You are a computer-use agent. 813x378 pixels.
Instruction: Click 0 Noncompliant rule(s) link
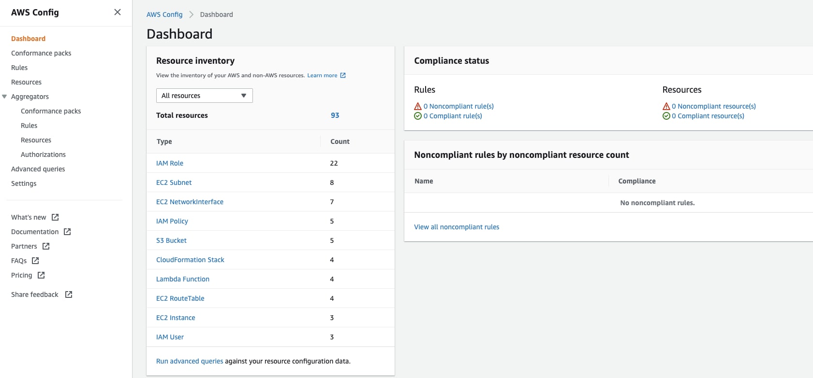[x=458, y=106]
